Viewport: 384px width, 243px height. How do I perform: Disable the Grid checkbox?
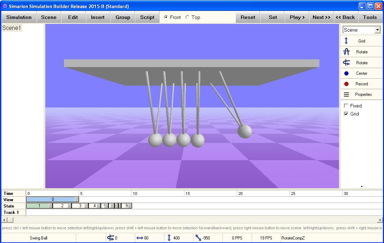tap(346, 114)
